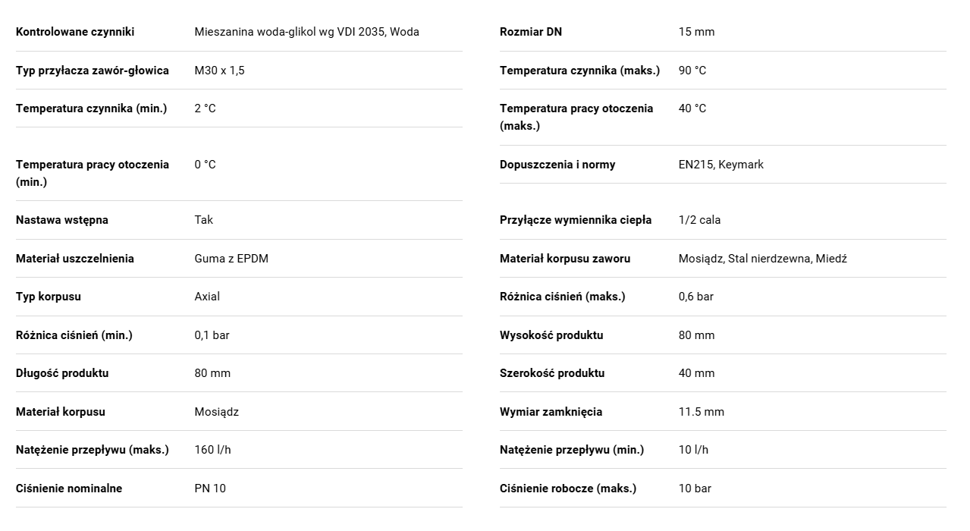Click the PN 10 nominal pressure value
This screenshot has width=970, height=531.
point(210,489)
